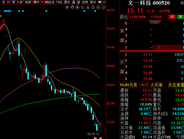Image resolution: width=184 pixels, height=139 pixels.
Task: Click the 委比 +100.00% value
Action: tap(138, 17)
